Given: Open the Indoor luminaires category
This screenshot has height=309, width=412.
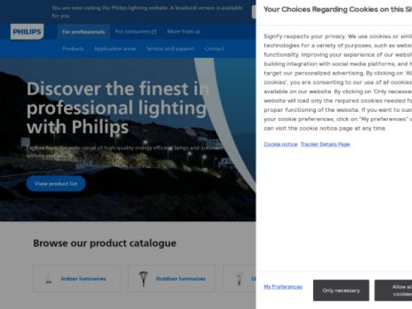Looking at the screenshot, I should coord(83,279).
